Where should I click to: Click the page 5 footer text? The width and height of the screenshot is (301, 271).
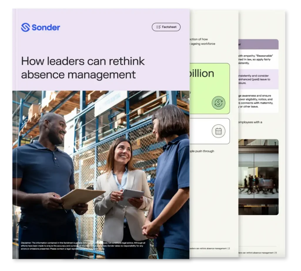(x=257, y=253)
